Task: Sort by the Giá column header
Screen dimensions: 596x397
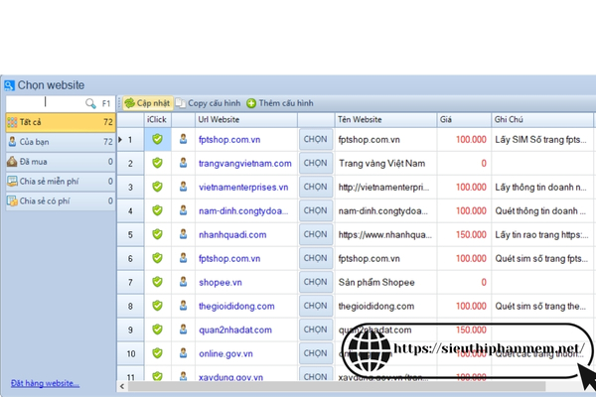Action: [x=464, y=120]
